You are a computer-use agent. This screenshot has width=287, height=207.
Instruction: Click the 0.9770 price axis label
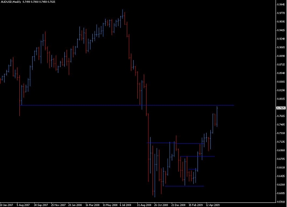281,13
